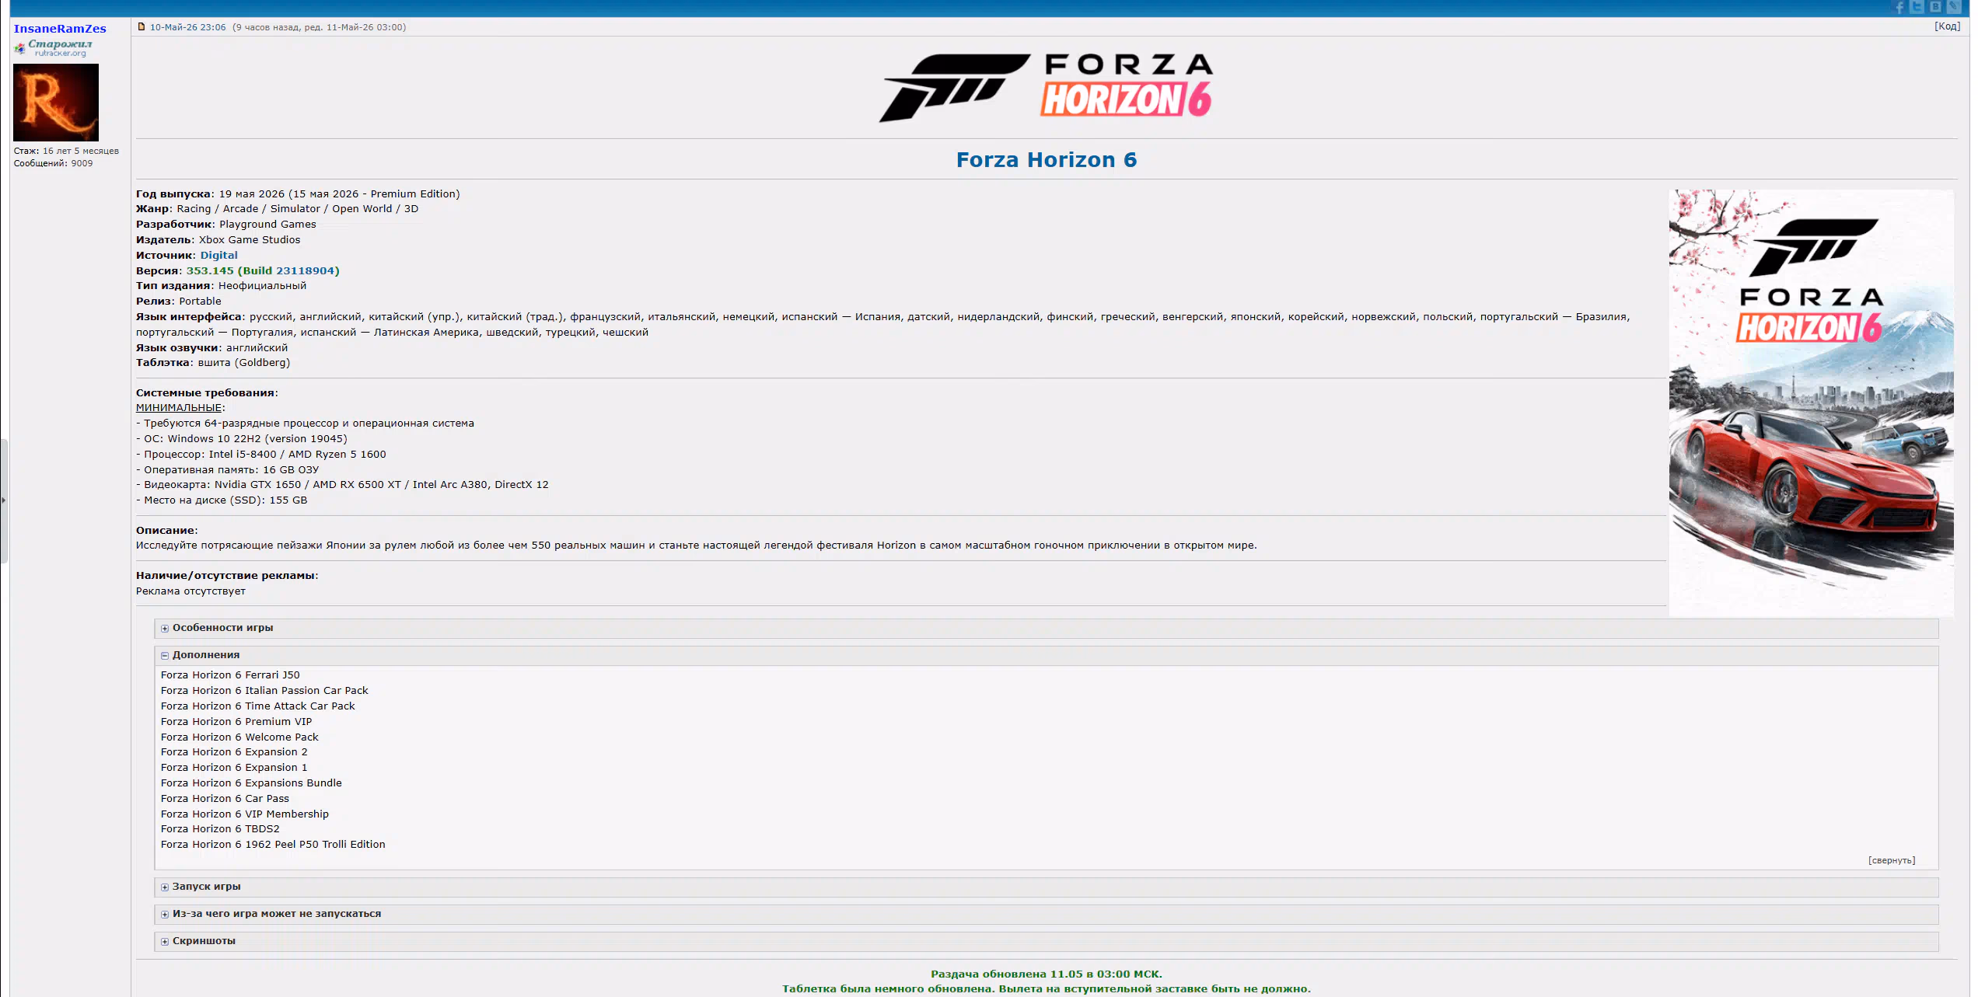Viewport: 1978px width, 997px height.
Task: Expand the Особенности игры spoiler
Action: pos(1046,628)
